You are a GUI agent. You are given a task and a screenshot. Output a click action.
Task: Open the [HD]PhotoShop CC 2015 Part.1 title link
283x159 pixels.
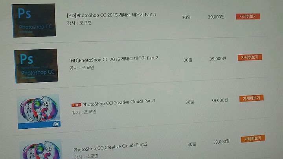(111, 15)
